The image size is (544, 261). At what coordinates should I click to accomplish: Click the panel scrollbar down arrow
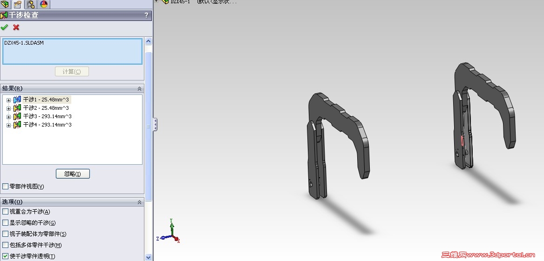(x=149, y=257)
